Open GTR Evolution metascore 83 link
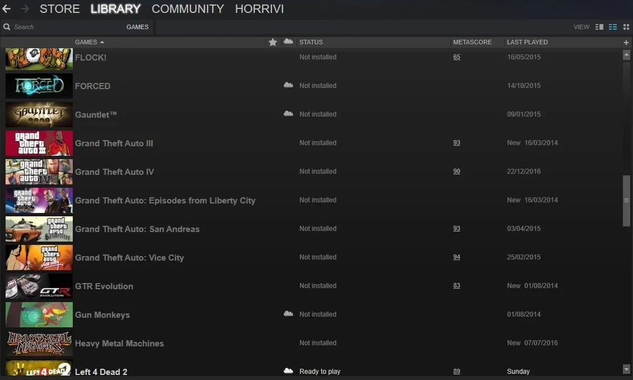This screenshot has width=633, height=380. 457,286
